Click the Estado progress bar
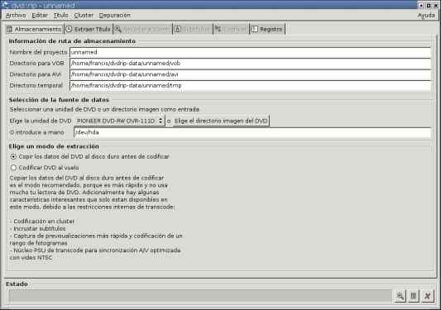The height and width of the screenshot is (310, 441). click(x=199, y=296)
